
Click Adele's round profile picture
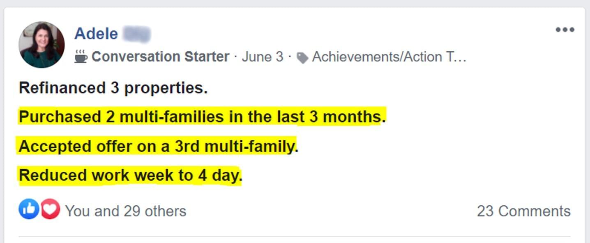pyautogui.click(x=41, y=45)
